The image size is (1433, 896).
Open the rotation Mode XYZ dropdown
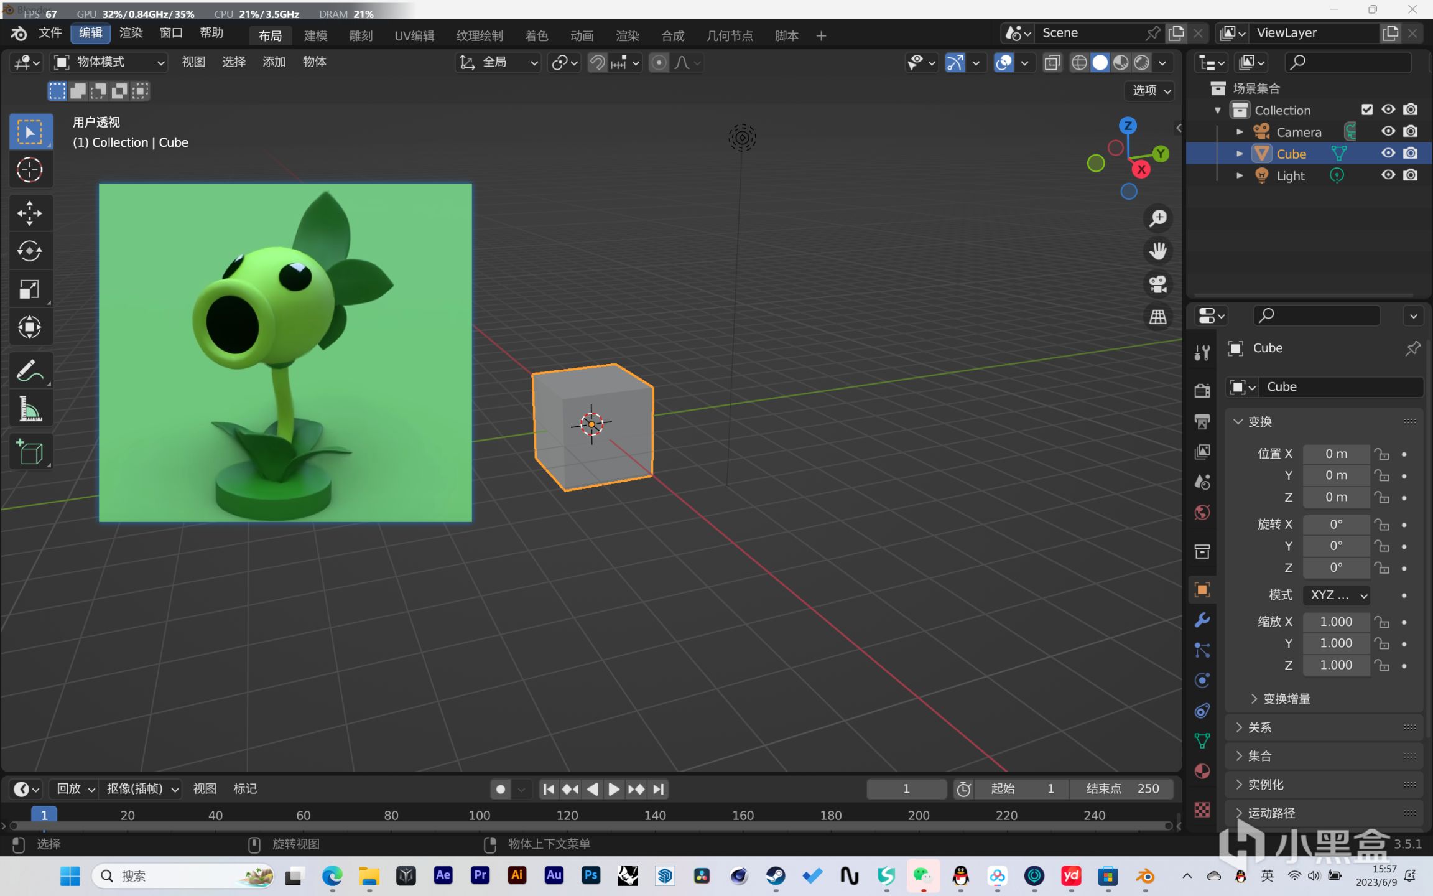pos(1337,595)
